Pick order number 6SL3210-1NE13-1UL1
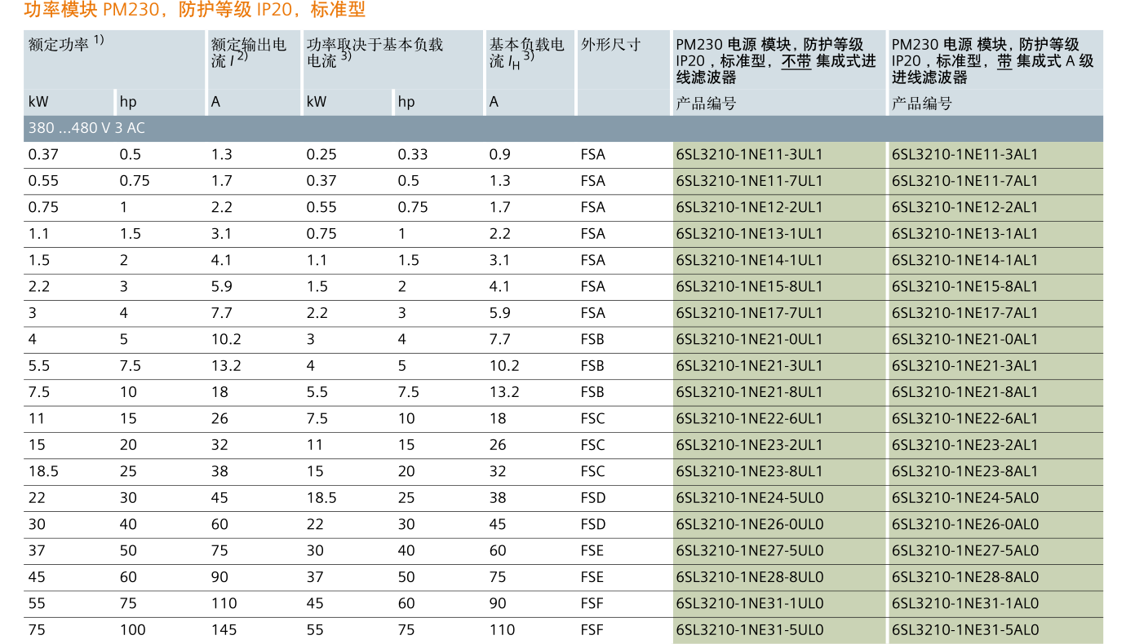Screen dimensions: 1126x644 (x=750, y=234)
